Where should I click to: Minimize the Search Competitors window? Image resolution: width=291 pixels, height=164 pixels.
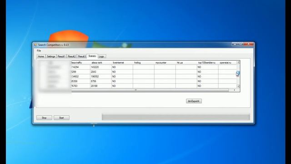235,44
